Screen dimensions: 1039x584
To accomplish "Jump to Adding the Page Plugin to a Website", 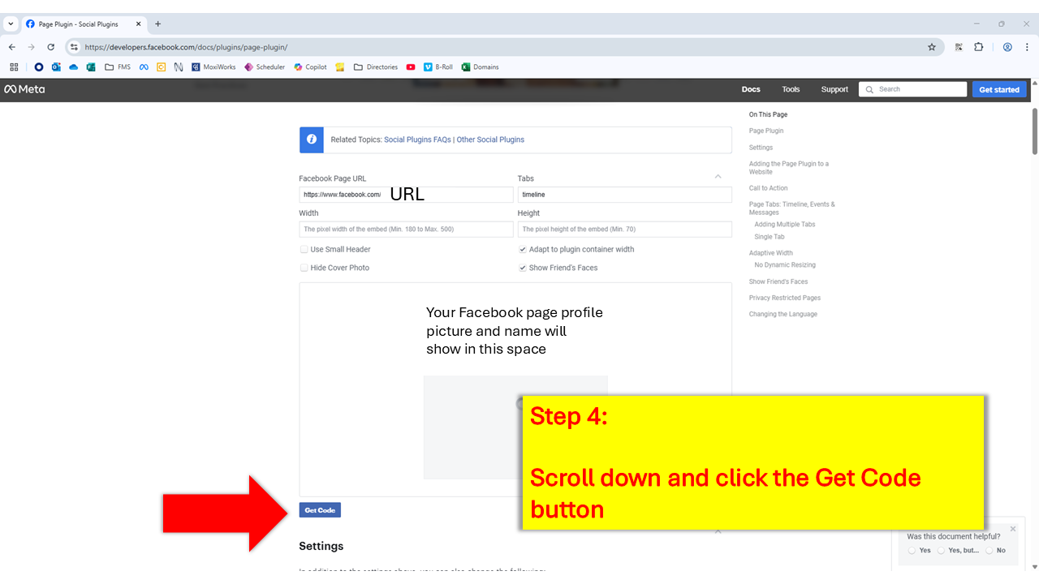I will [x=789, y=168].
